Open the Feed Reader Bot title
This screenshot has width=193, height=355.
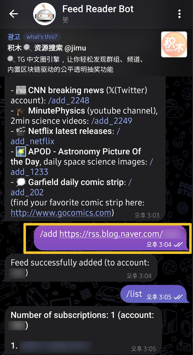(x=98, y=9)
